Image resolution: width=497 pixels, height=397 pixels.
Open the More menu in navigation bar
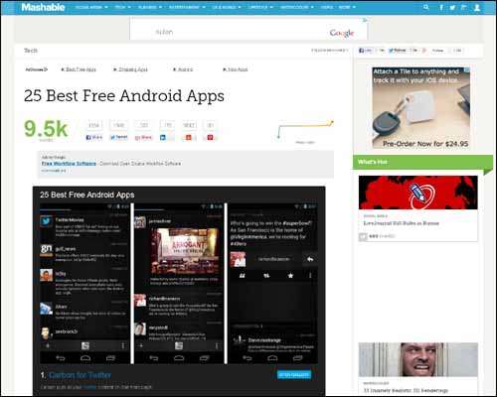click(347, 7)
